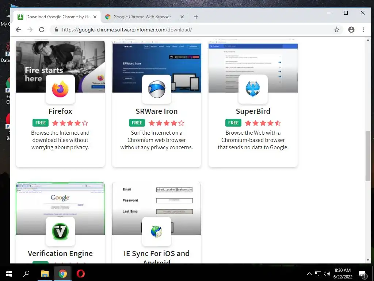
Task: Click 'sends no data to Google' description
Action: coord(253,140)
